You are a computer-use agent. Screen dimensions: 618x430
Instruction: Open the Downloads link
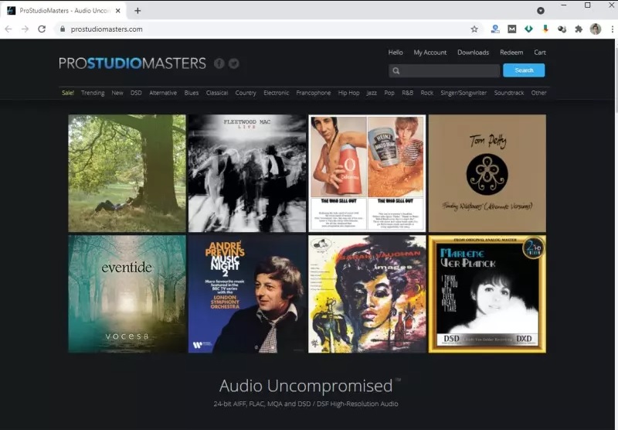(473, 53)
